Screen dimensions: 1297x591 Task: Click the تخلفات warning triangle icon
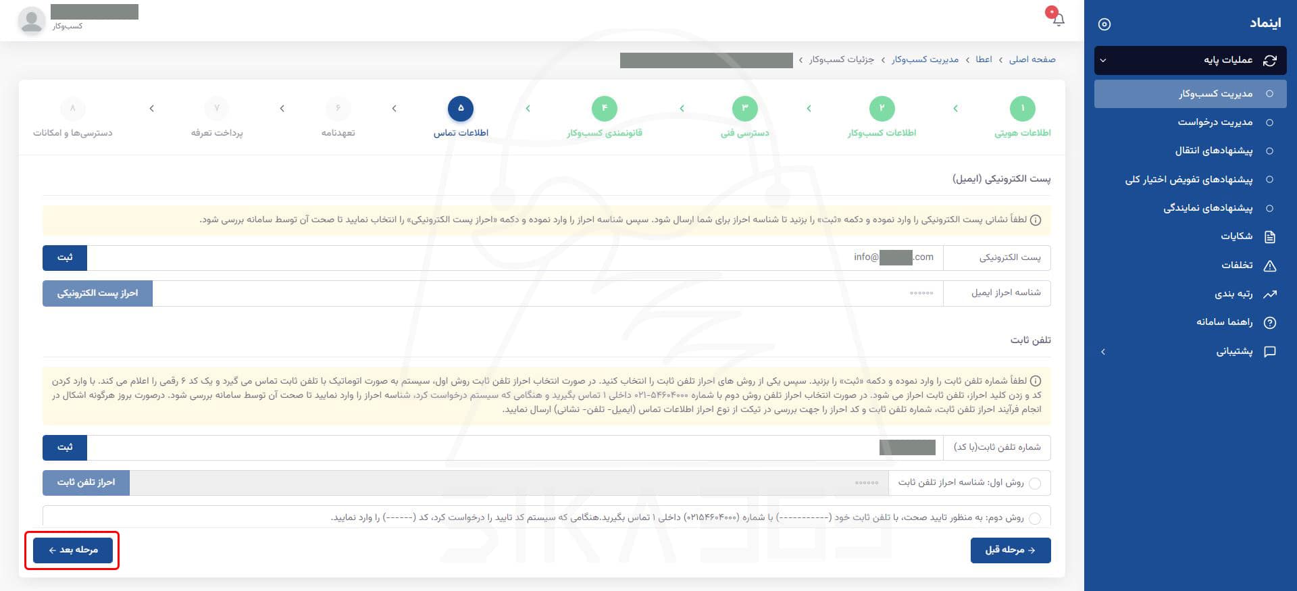pyautogui.click(x=1270, y=265)
